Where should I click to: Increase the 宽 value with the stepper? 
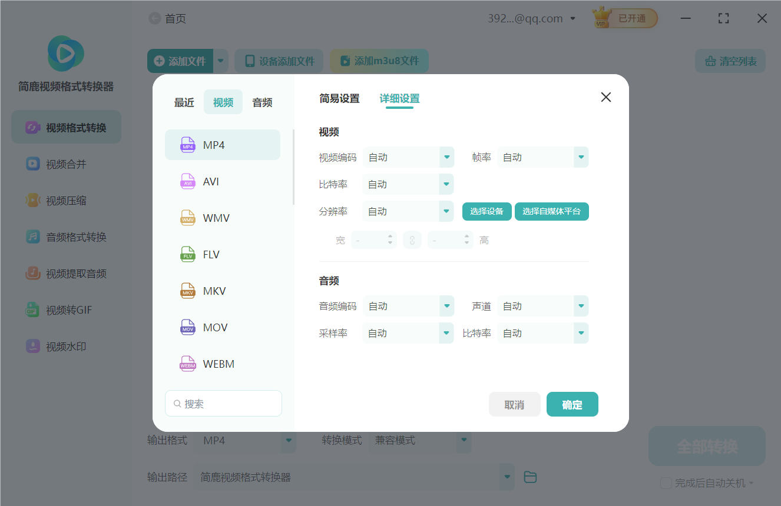(390, 237)
